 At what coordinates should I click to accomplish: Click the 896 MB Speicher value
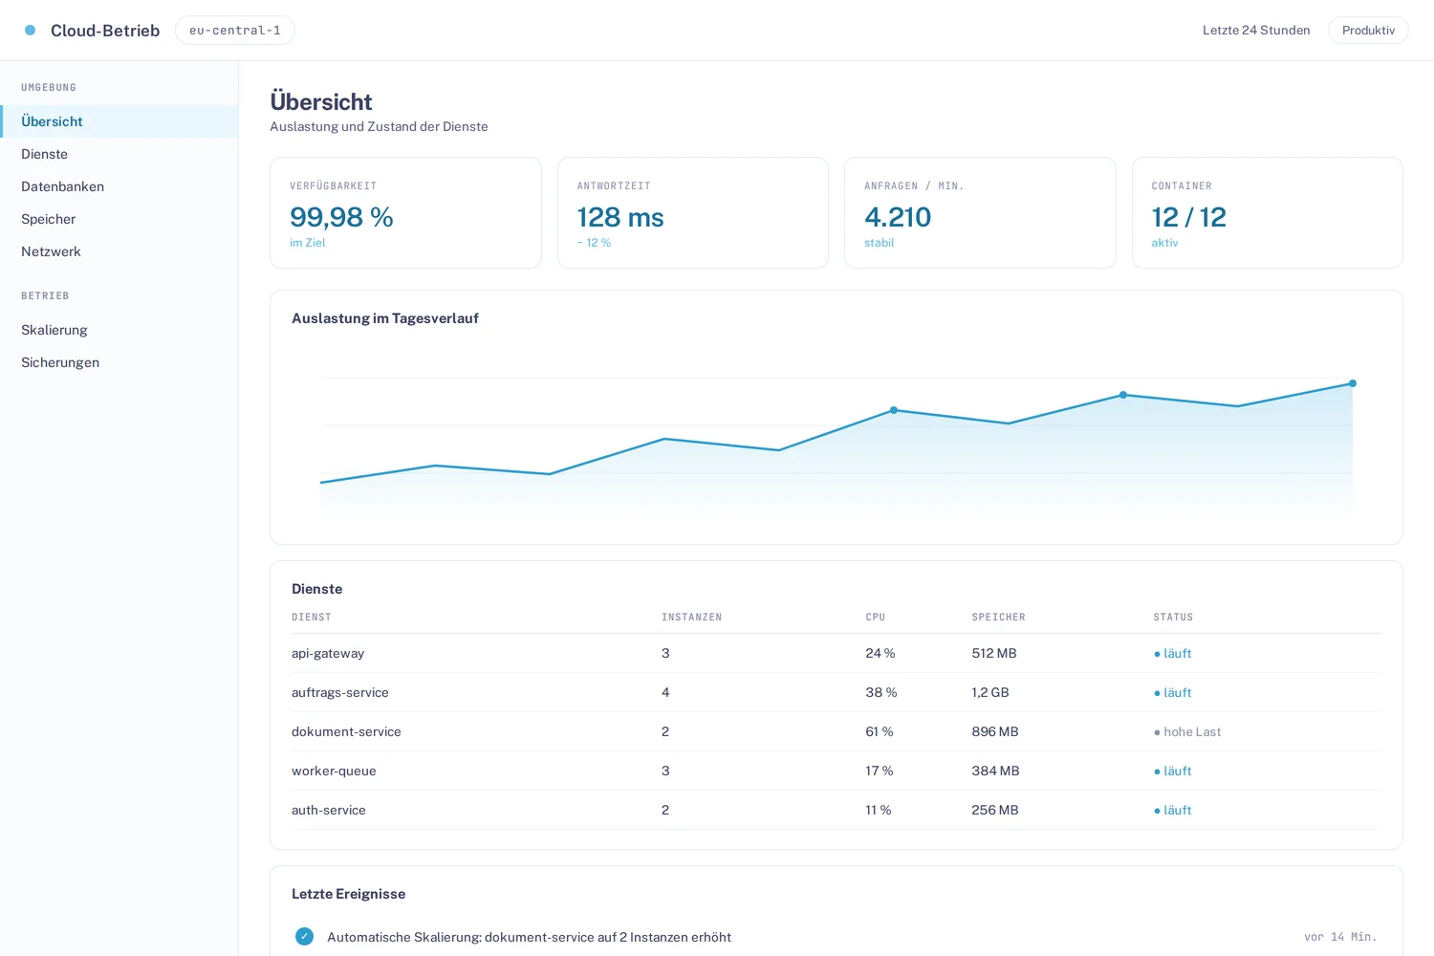pos(995,732)
